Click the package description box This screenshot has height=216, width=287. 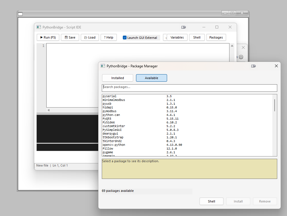coord(190,169)
